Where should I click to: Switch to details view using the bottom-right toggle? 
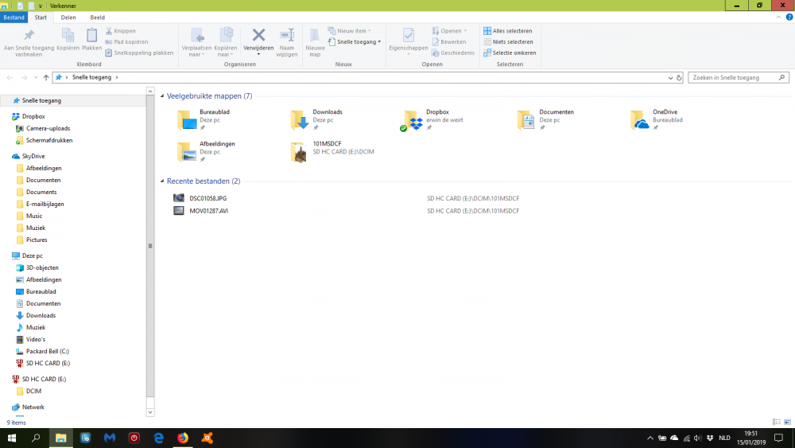click(776, 422)
